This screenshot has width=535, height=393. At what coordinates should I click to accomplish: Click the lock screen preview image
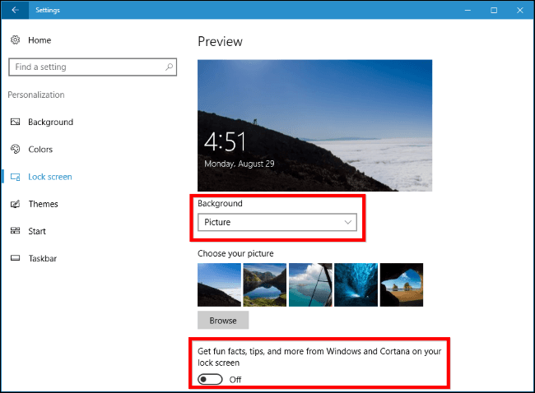314,126
